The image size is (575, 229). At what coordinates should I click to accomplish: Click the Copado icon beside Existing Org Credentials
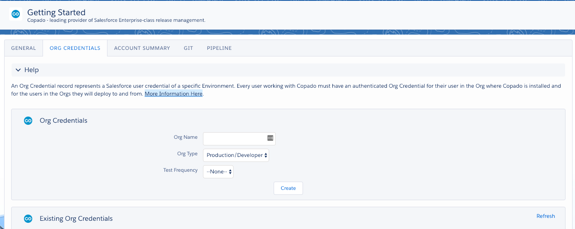(x=28, y=219)
